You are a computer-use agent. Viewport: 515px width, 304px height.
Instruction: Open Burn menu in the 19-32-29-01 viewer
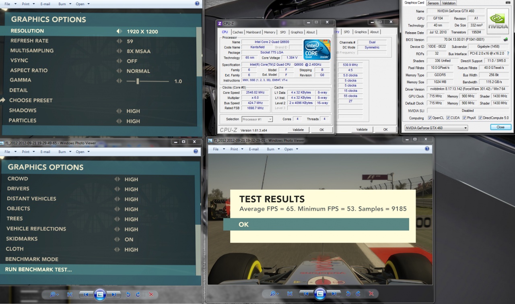click(x=273, y=149)
